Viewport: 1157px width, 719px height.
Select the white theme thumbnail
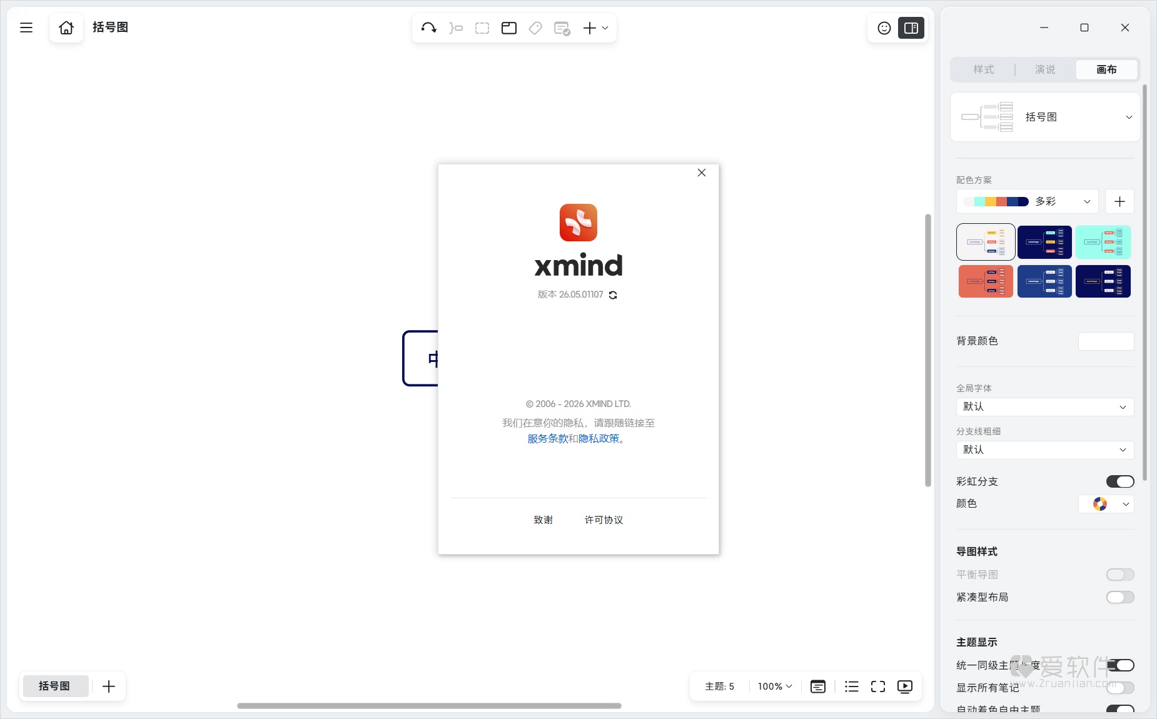pyautogui.click(x=986, y=242)
